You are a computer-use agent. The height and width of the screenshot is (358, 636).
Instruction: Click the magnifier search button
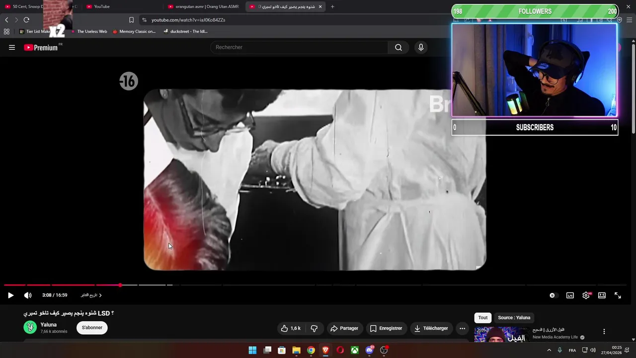398,47
